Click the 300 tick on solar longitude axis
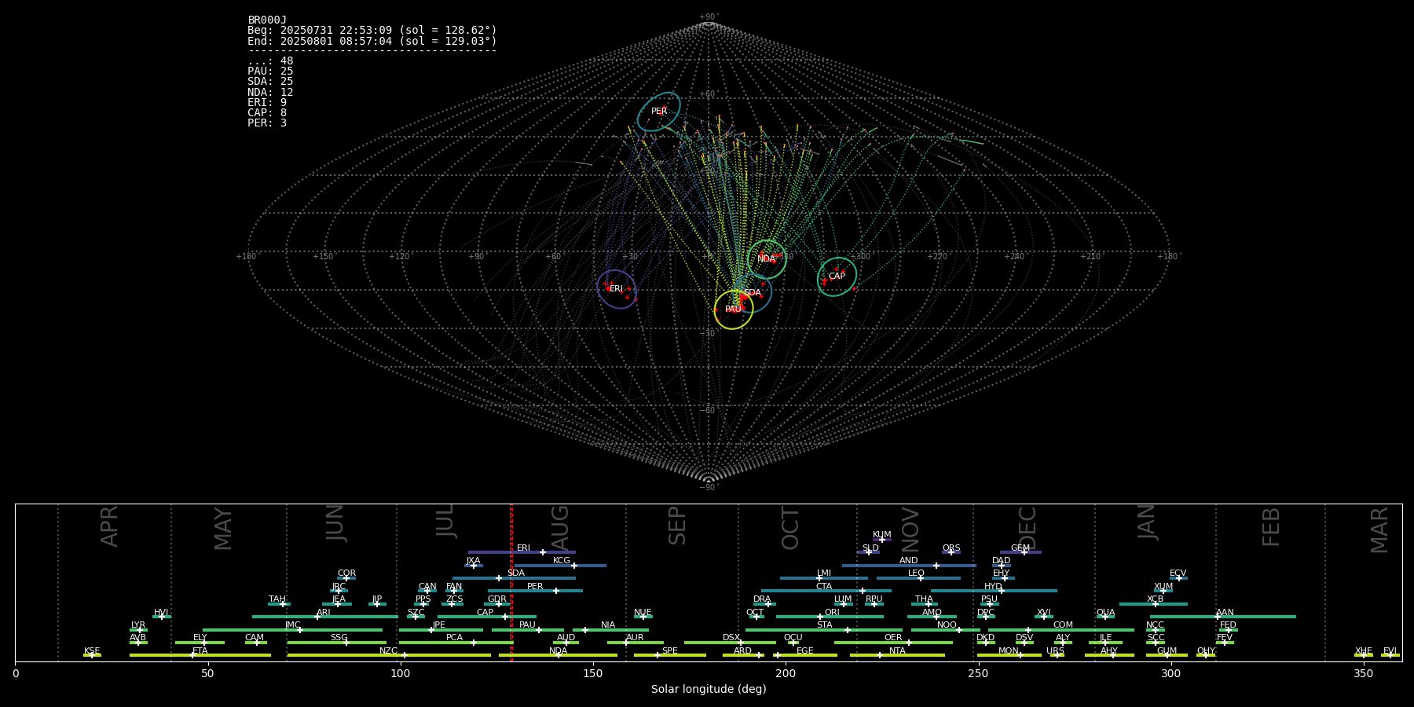Viewport: 1414px width, 707px height. click(x=1170, y=673)
